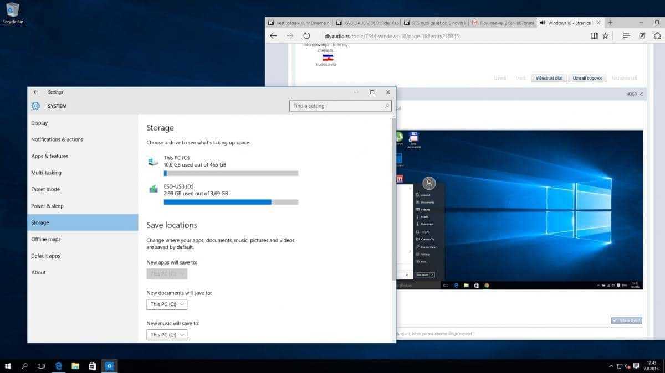
Task: Click the #359 post number link
Action: [x=632, y=94]
